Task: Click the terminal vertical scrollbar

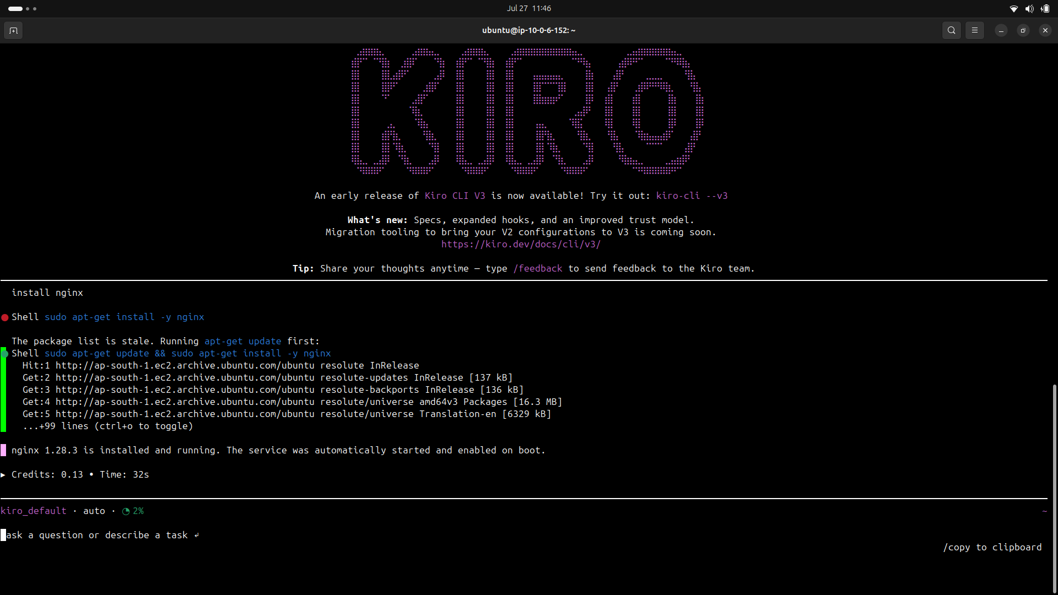Action: [x=1054, y=488]
